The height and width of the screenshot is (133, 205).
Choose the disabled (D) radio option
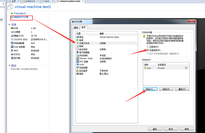pyautogui.click(x=148, y=47)
